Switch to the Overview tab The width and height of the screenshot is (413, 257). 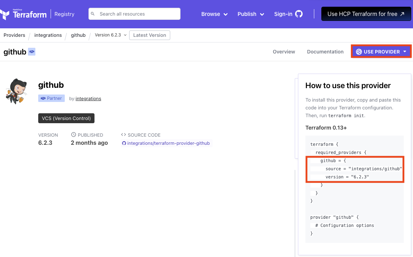tap(284, 52)
